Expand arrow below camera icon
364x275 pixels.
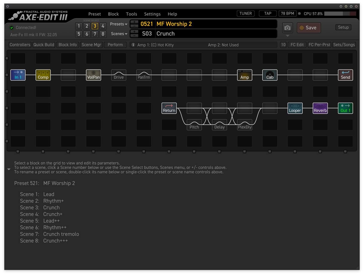[x=287, y=36]
